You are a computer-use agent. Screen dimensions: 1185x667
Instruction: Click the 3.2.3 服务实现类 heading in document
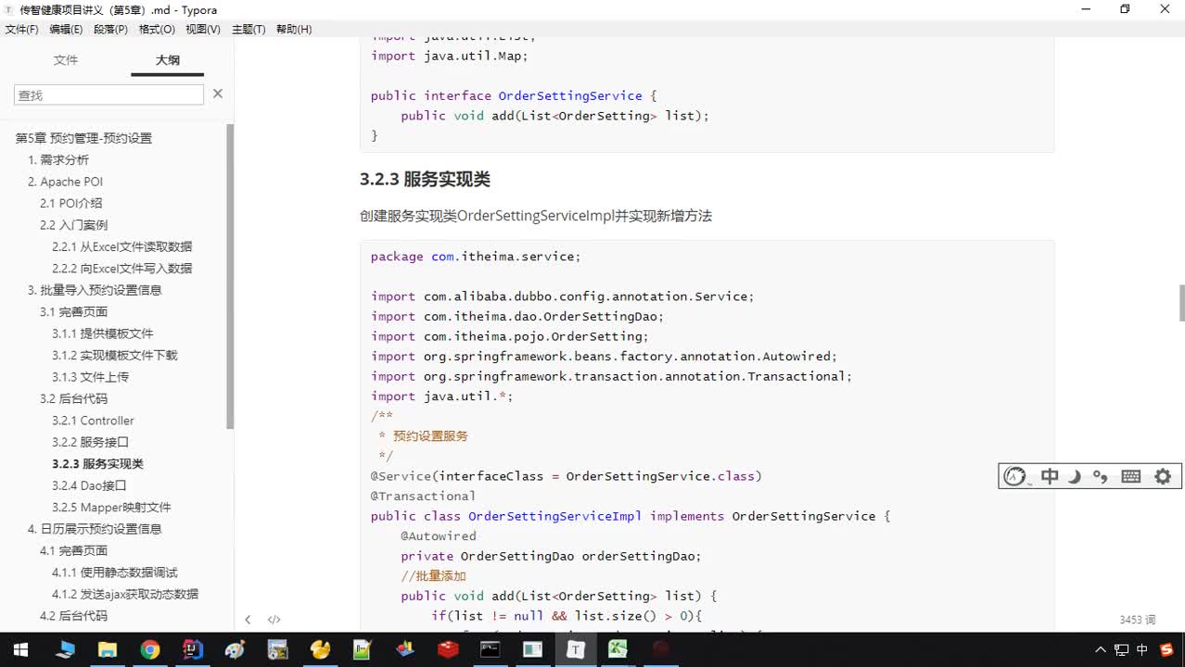[425, 180]
